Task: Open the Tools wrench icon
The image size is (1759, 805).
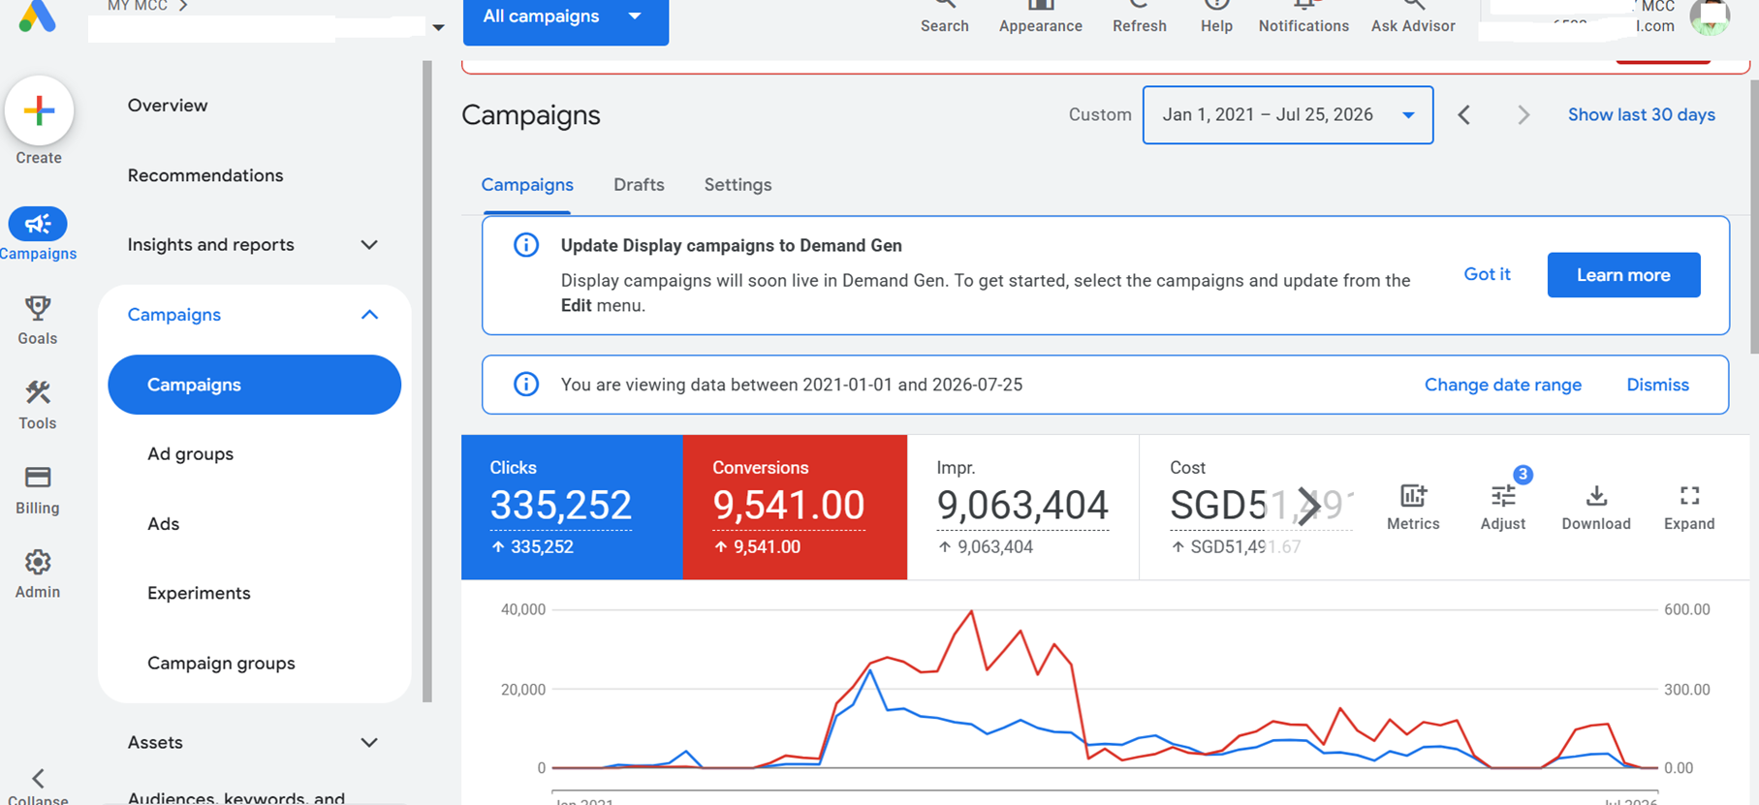Action: pyautogui.click(x=38, y=392)
